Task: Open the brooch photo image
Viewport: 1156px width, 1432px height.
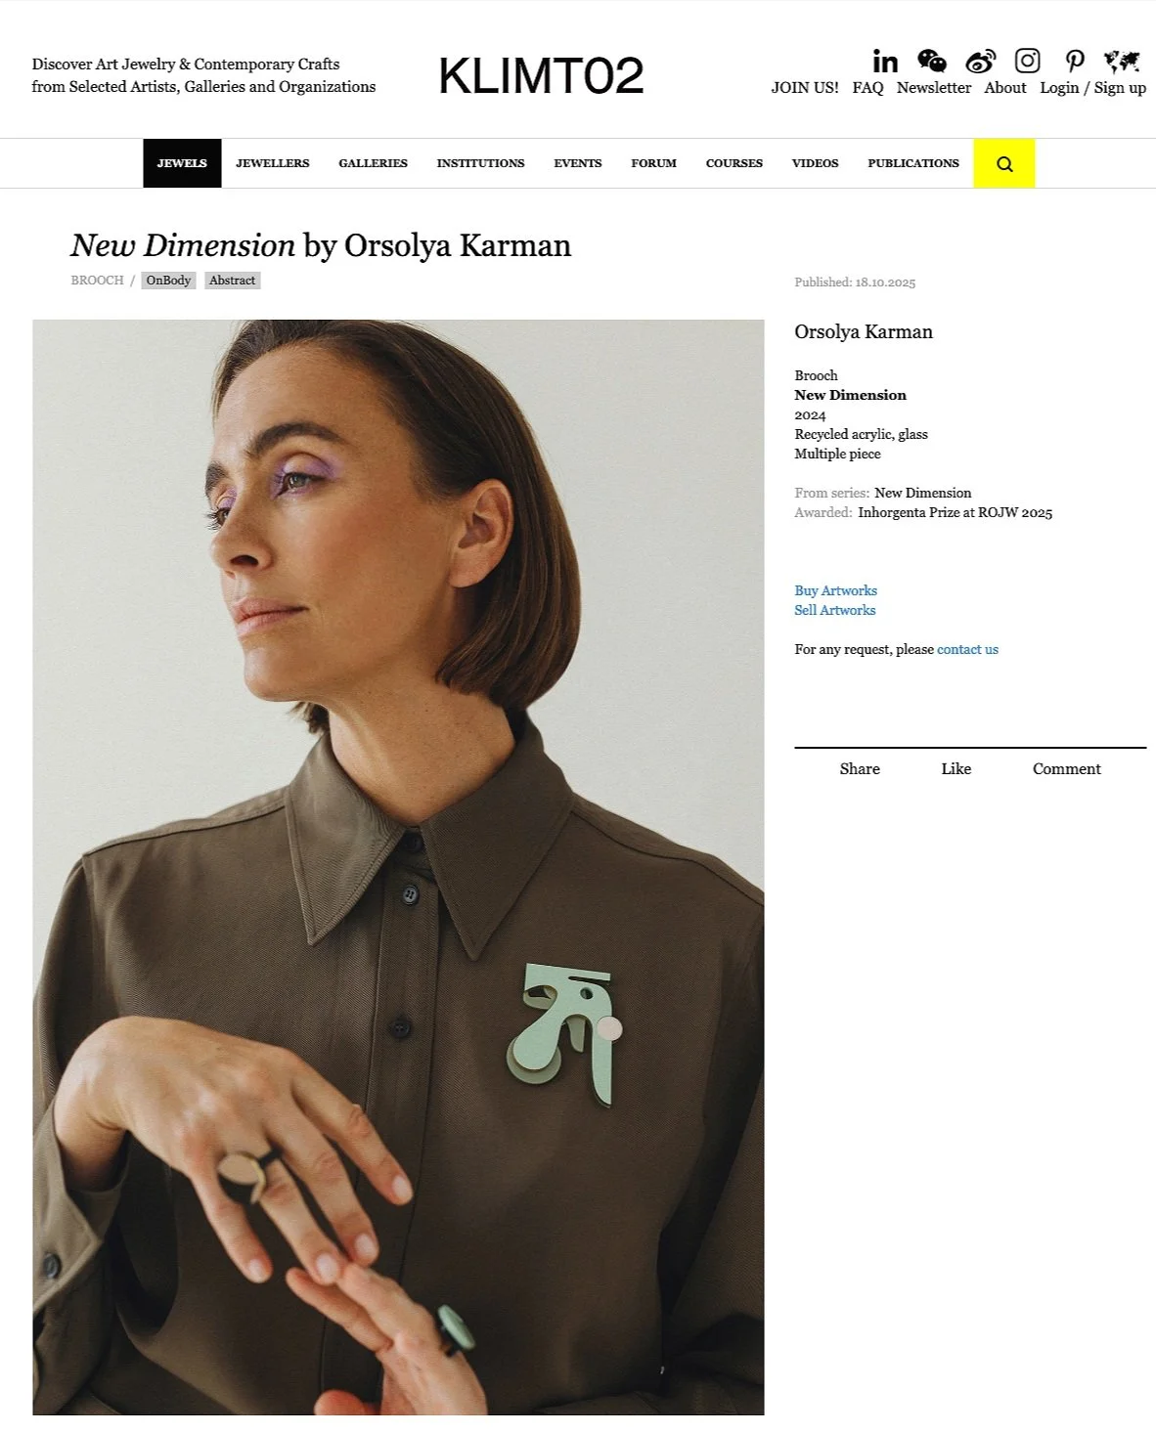Action: click(398, 867)
